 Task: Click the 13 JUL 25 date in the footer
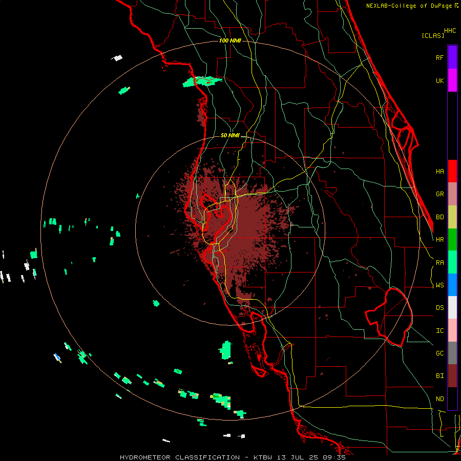click(297, 457)
